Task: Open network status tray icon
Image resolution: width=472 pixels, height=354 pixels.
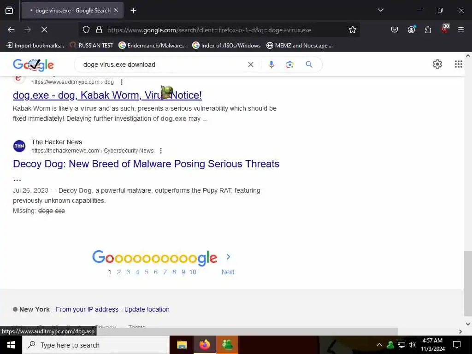Action: tap(401, 345)
